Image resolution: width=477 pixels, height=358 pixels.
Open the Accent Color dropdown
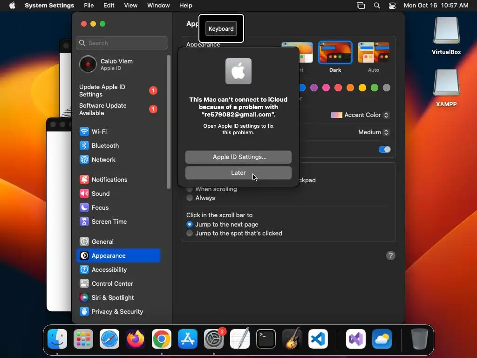(x=360, y=115)
